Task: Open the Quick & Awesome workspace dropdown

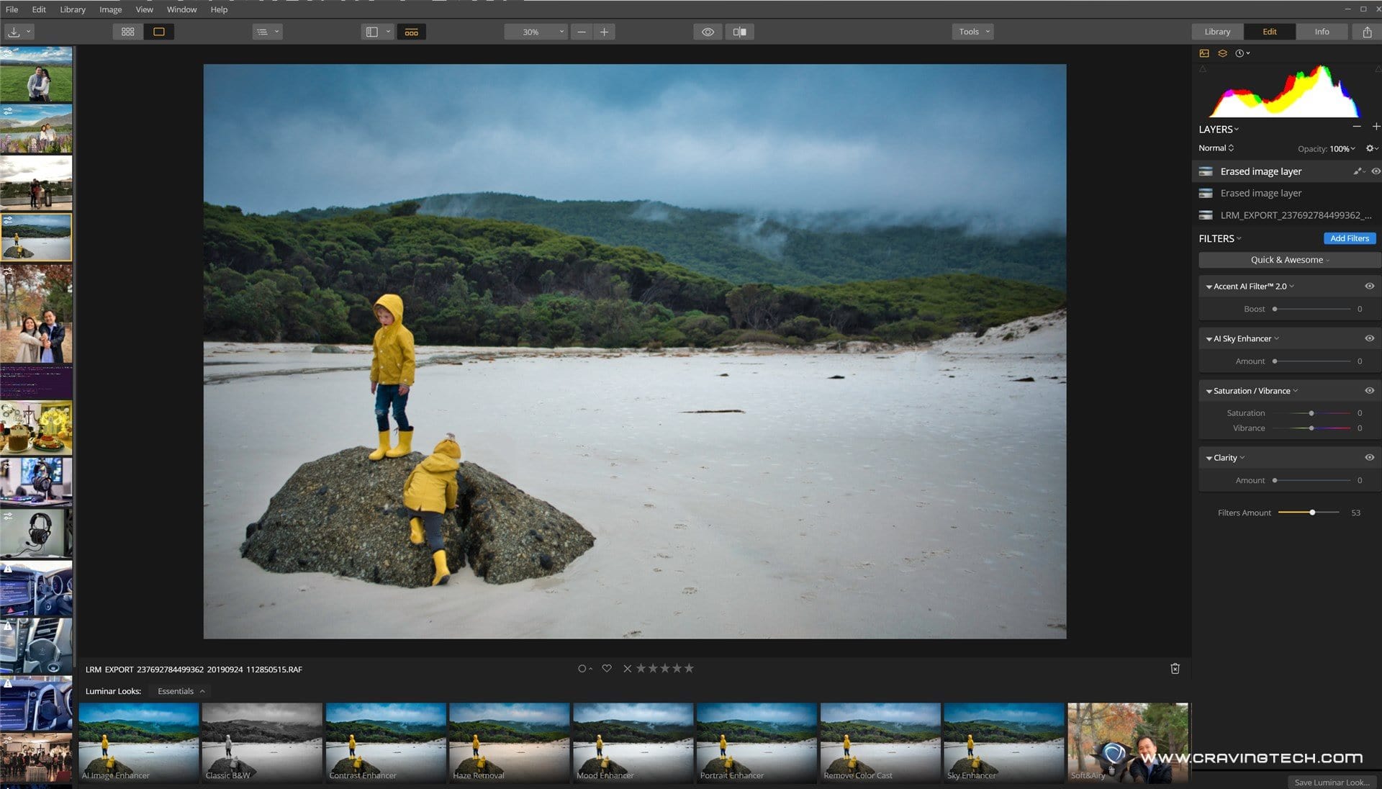Action: click(x=1289, y=260)
